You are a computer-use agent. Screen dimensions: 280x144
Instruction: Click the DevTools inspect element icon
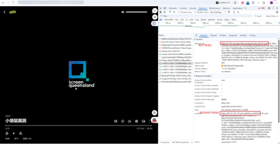tap(161, 8)
